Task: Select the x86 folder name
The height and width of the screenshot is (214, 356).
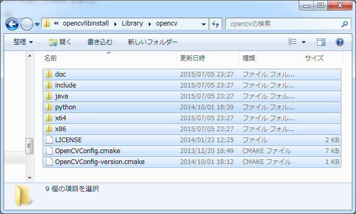Action: (x=60, y=129)
